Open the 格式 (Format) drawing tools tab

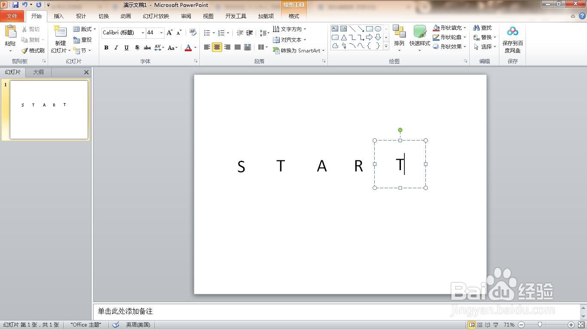tap(293, 16)
